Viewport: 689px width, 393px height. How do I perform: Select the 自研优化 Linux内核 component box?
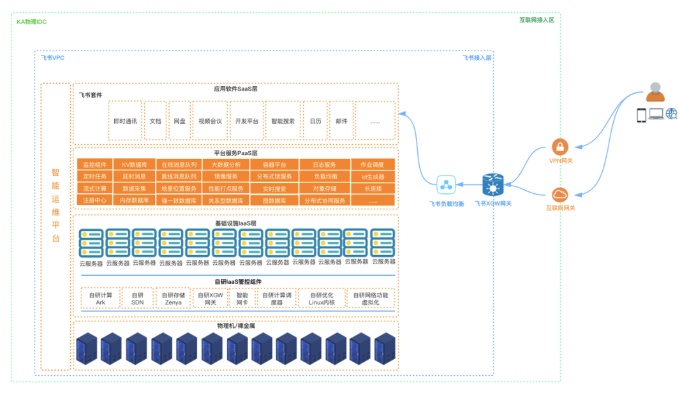click(322, 299)
